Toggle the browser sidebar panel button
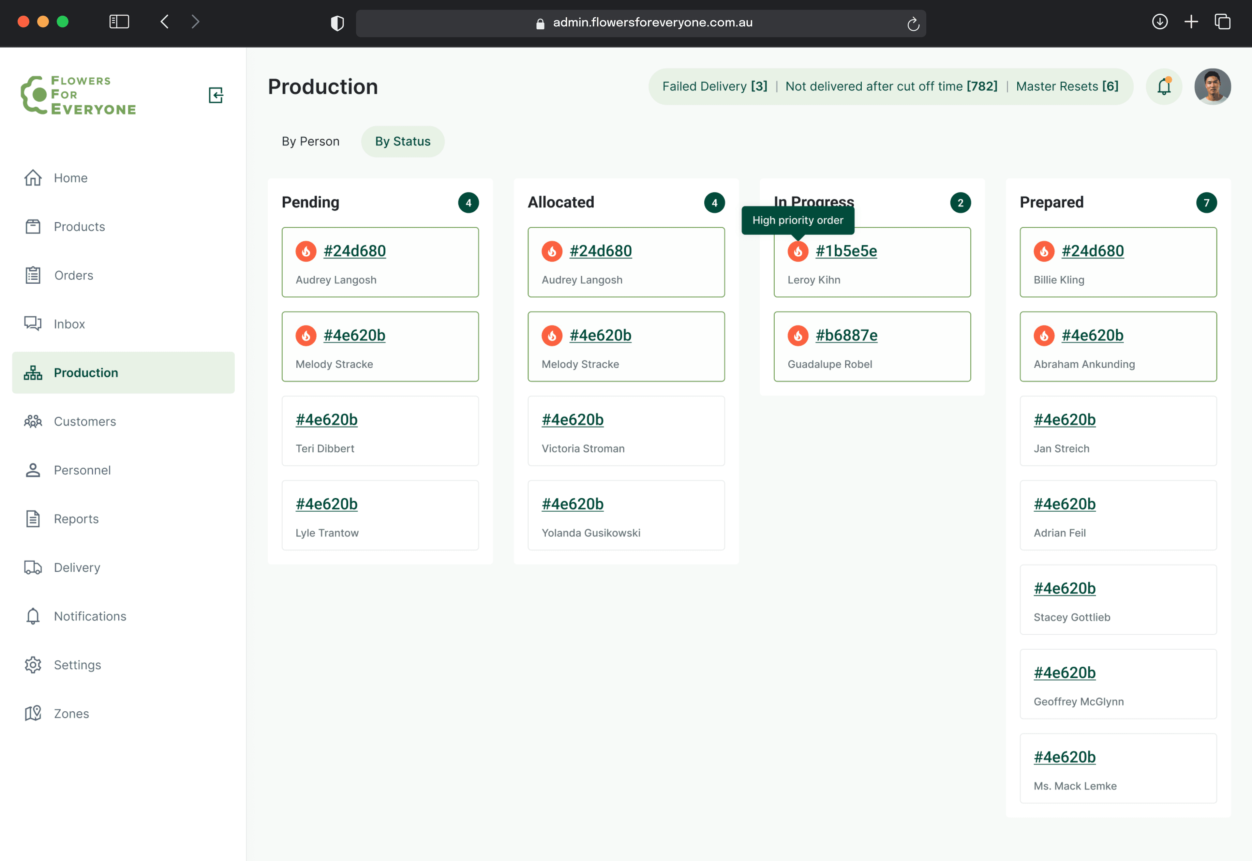This screenshot has width=1252, height=861. coord(119,22)
